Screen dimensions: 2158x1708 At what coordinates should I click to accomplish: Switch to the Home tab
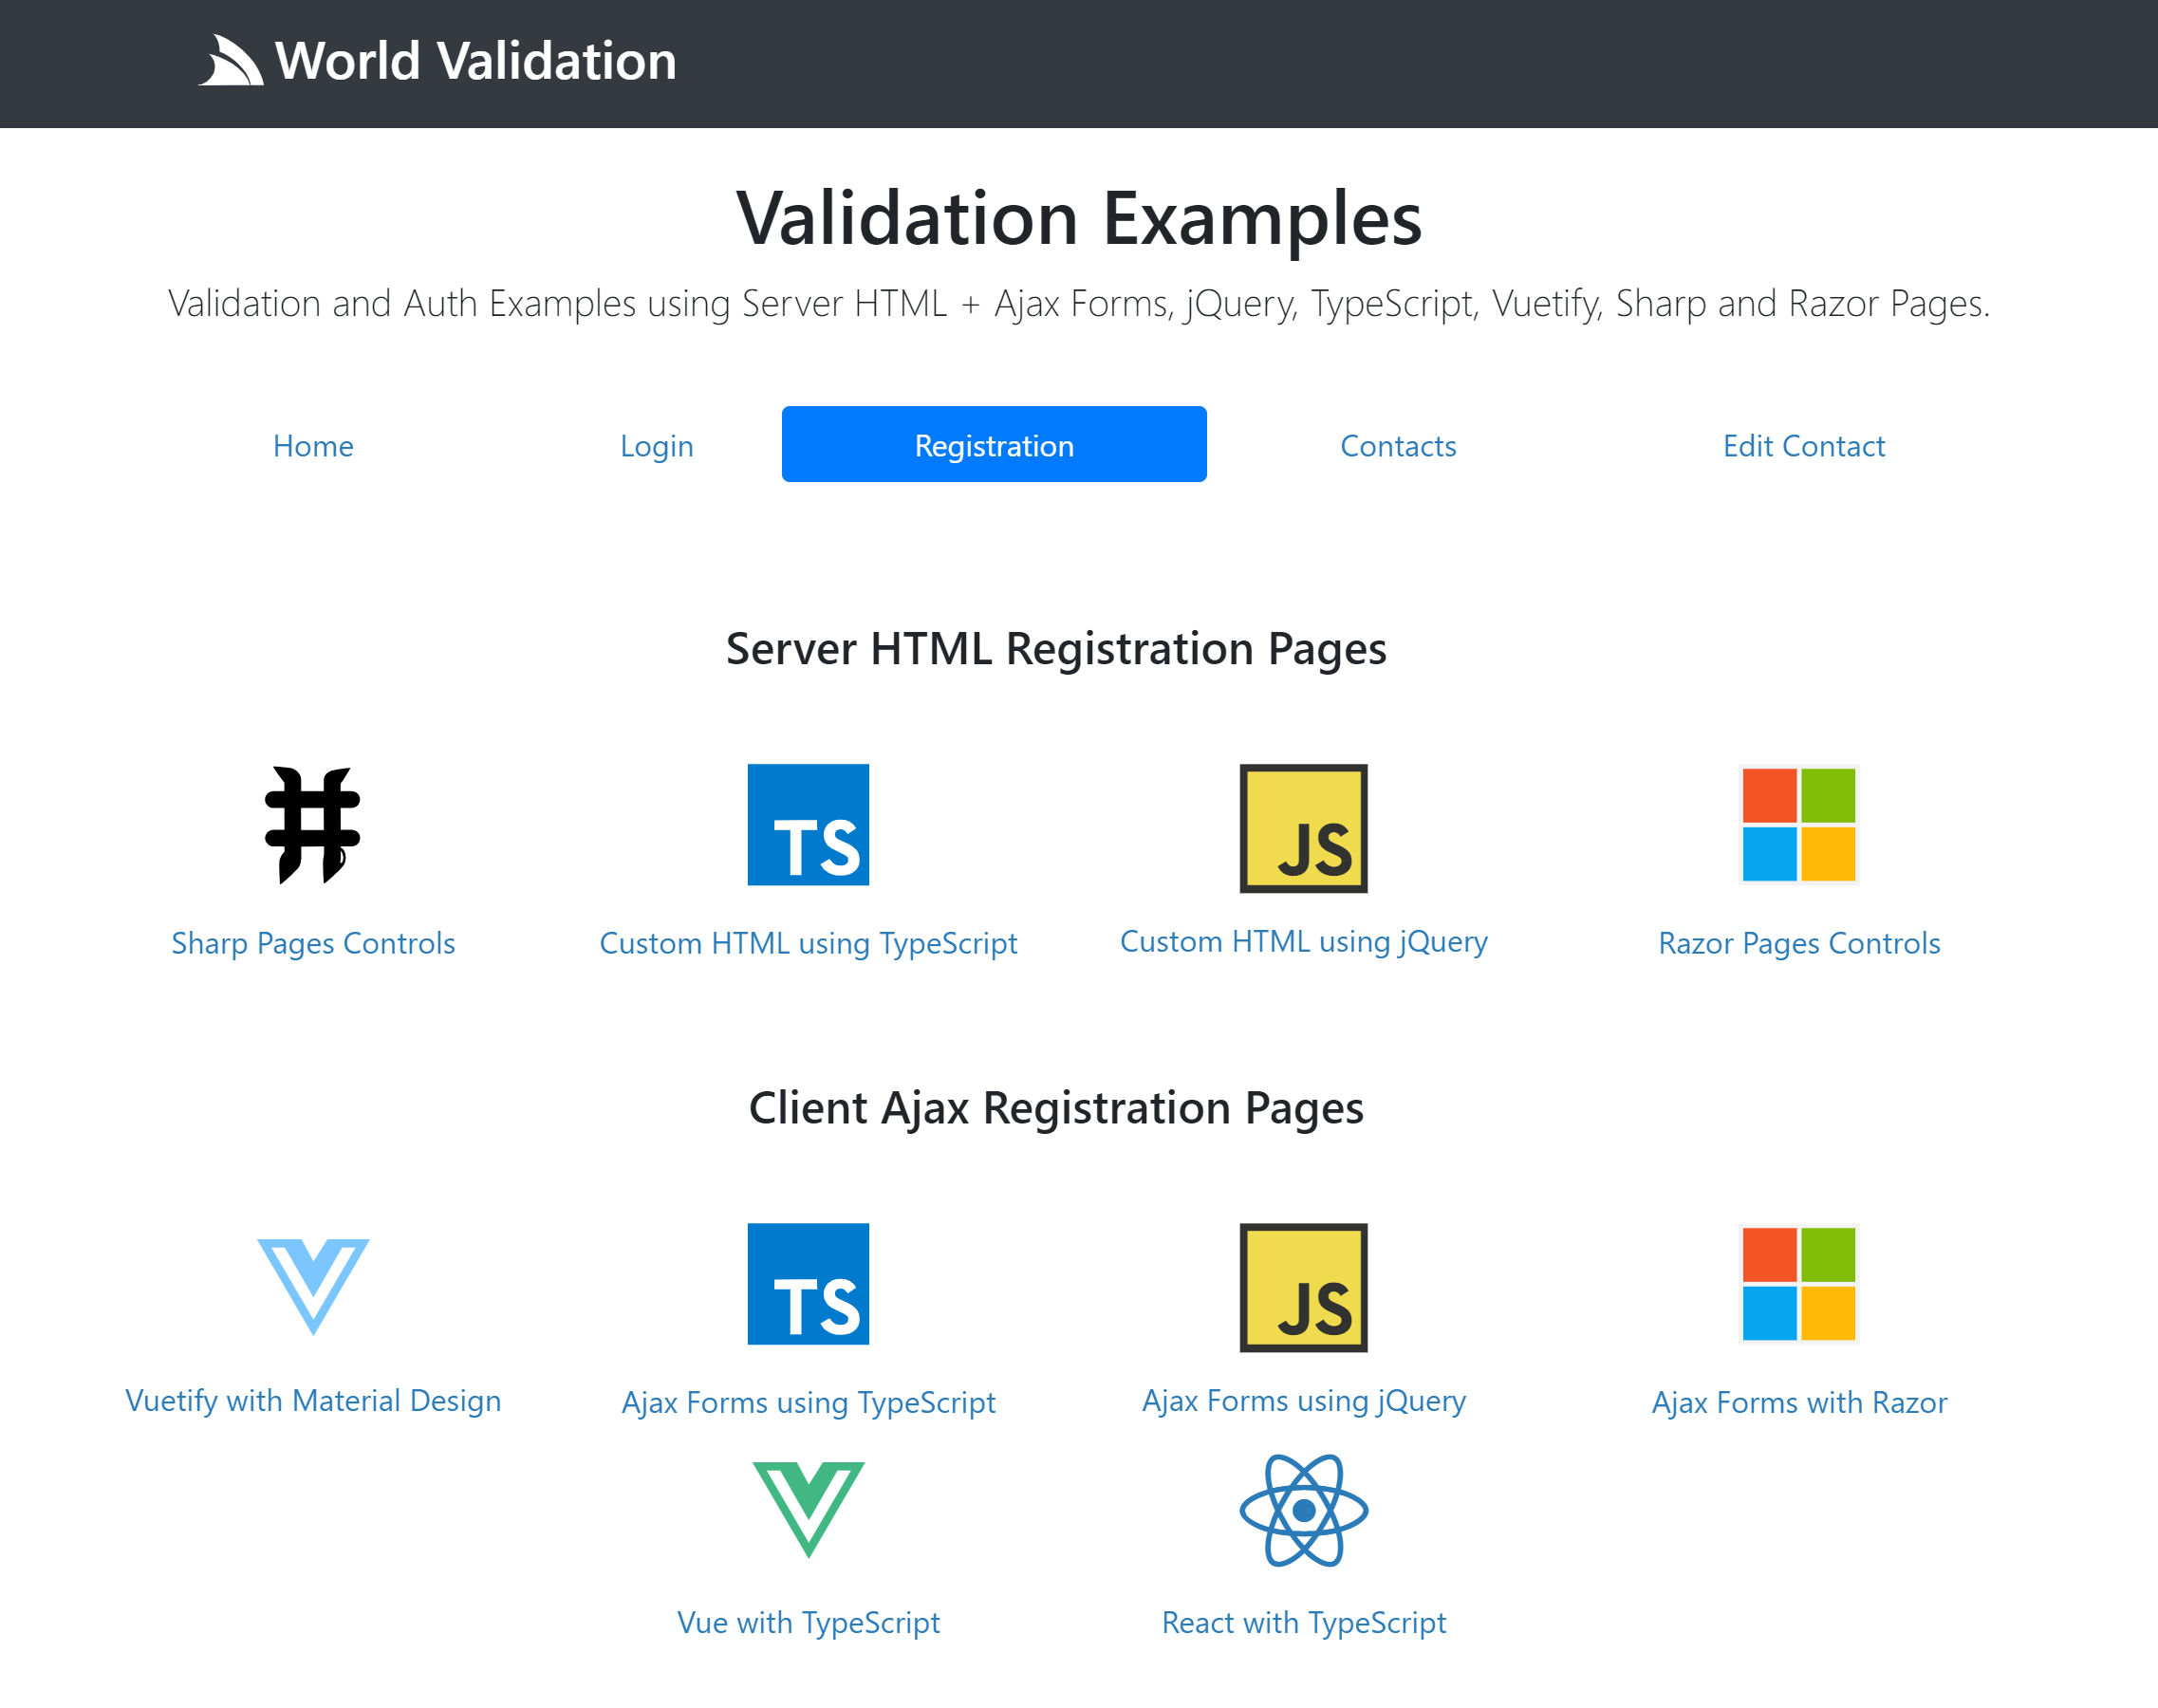tap(313, 445)
